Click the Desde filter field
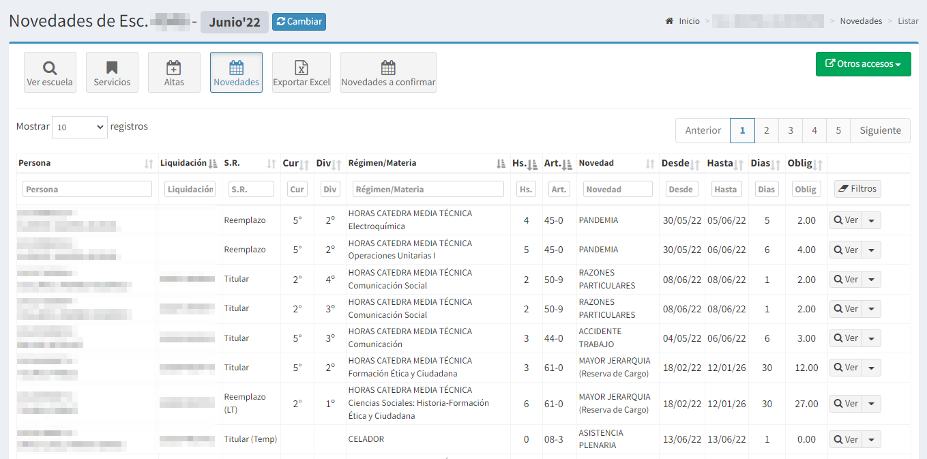 (681, 189)
